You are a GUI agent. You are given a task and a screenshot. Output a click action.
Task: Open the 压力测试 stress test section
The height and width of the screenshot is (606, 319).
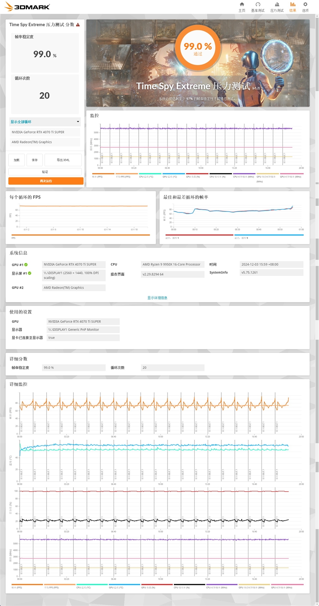point(277,6)
